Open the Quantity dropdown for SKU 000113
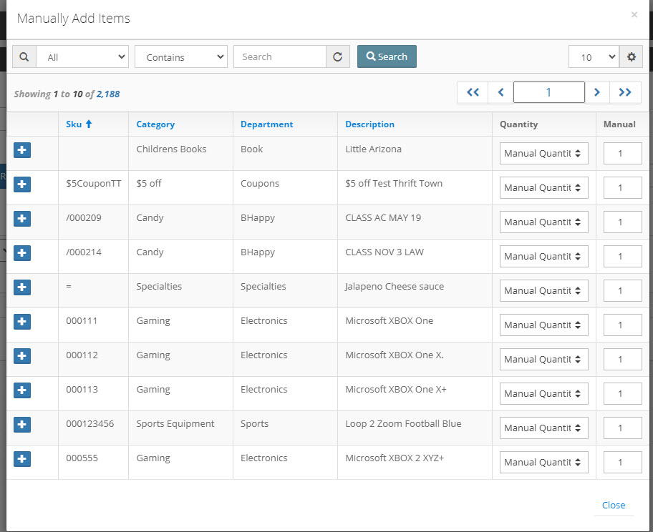 [x=544, y=393]
